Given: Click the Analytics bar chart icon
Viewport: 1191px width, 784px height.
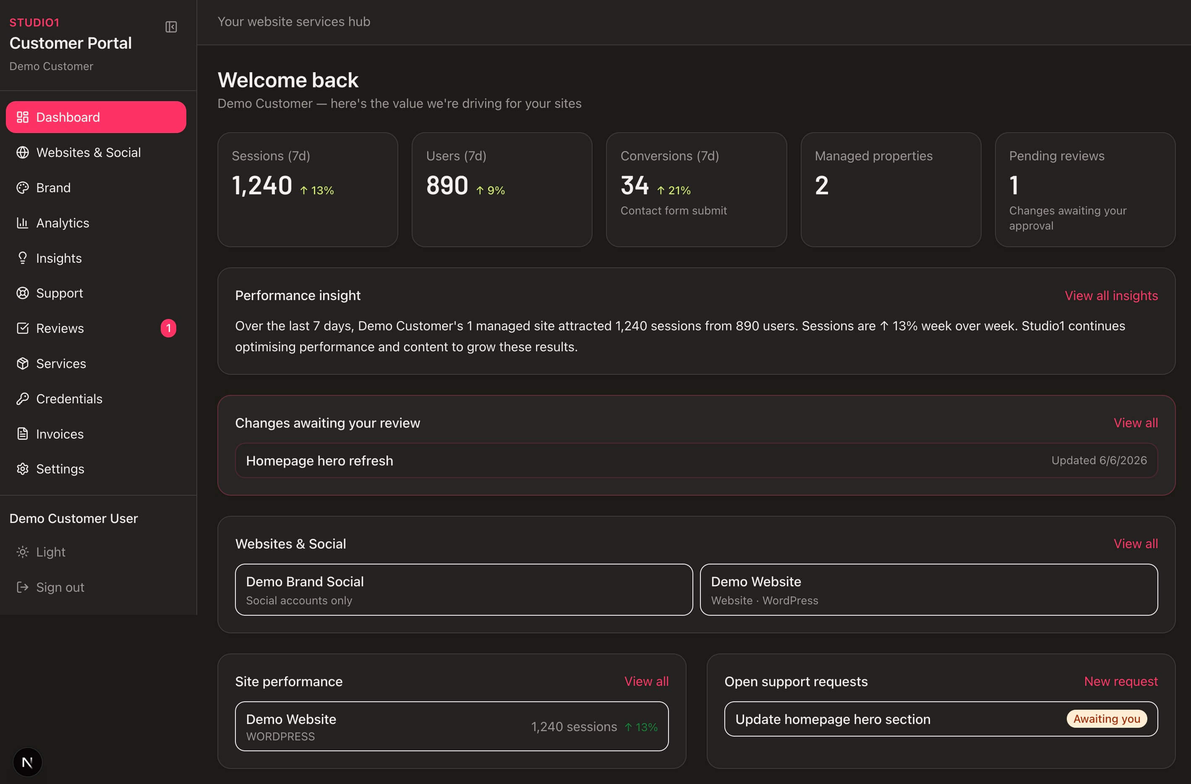Looking at the screenshot, I should [x=23, y=222].
